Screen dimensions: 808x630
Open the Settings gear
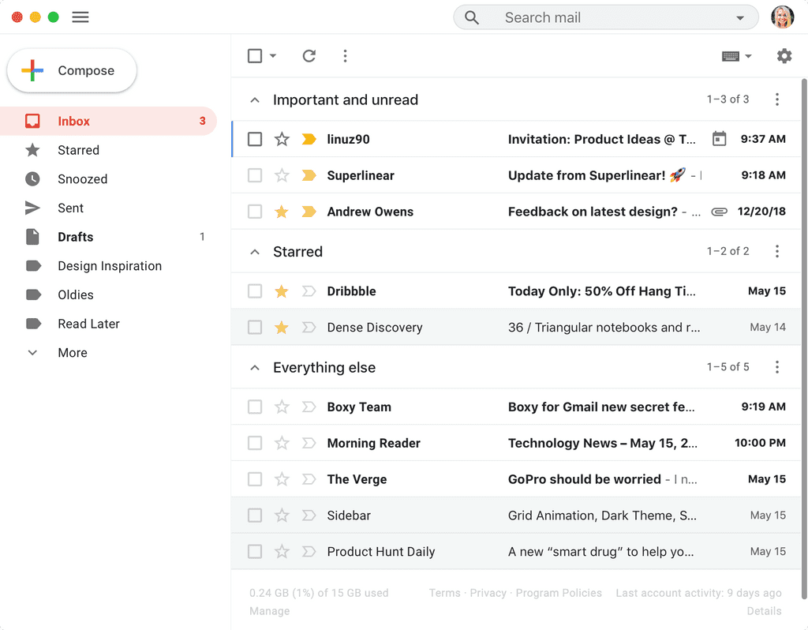(784, 56)
